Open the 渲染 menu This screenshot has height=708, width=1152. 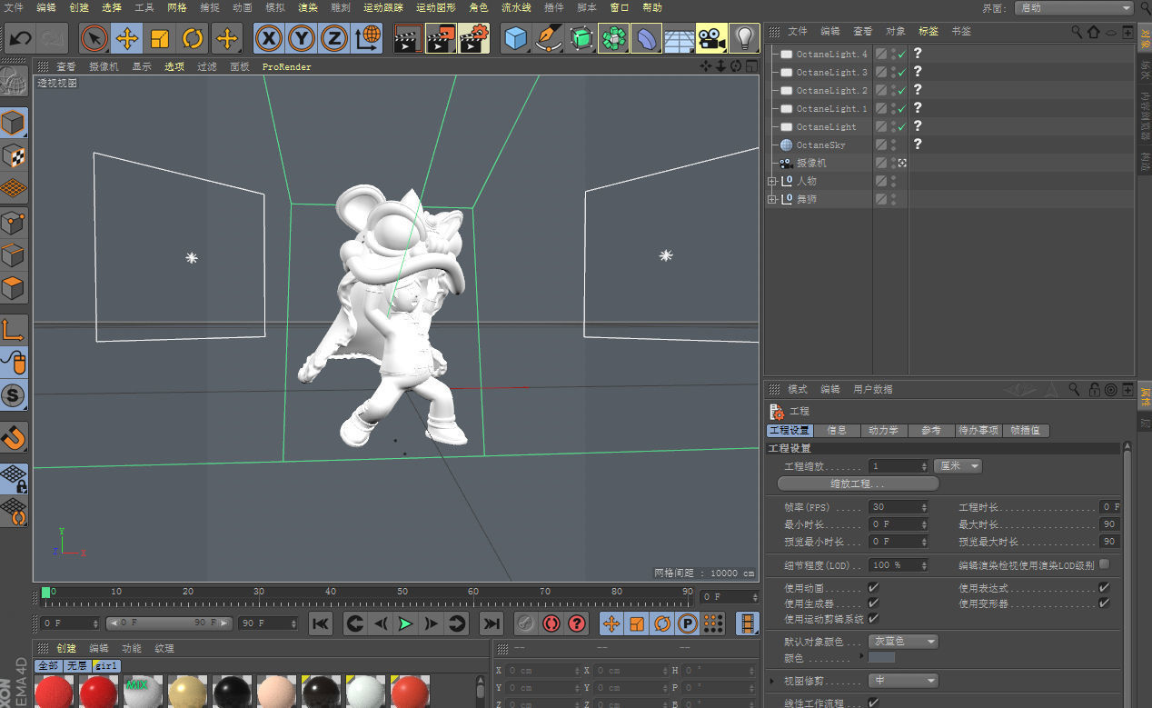[308, 7]
